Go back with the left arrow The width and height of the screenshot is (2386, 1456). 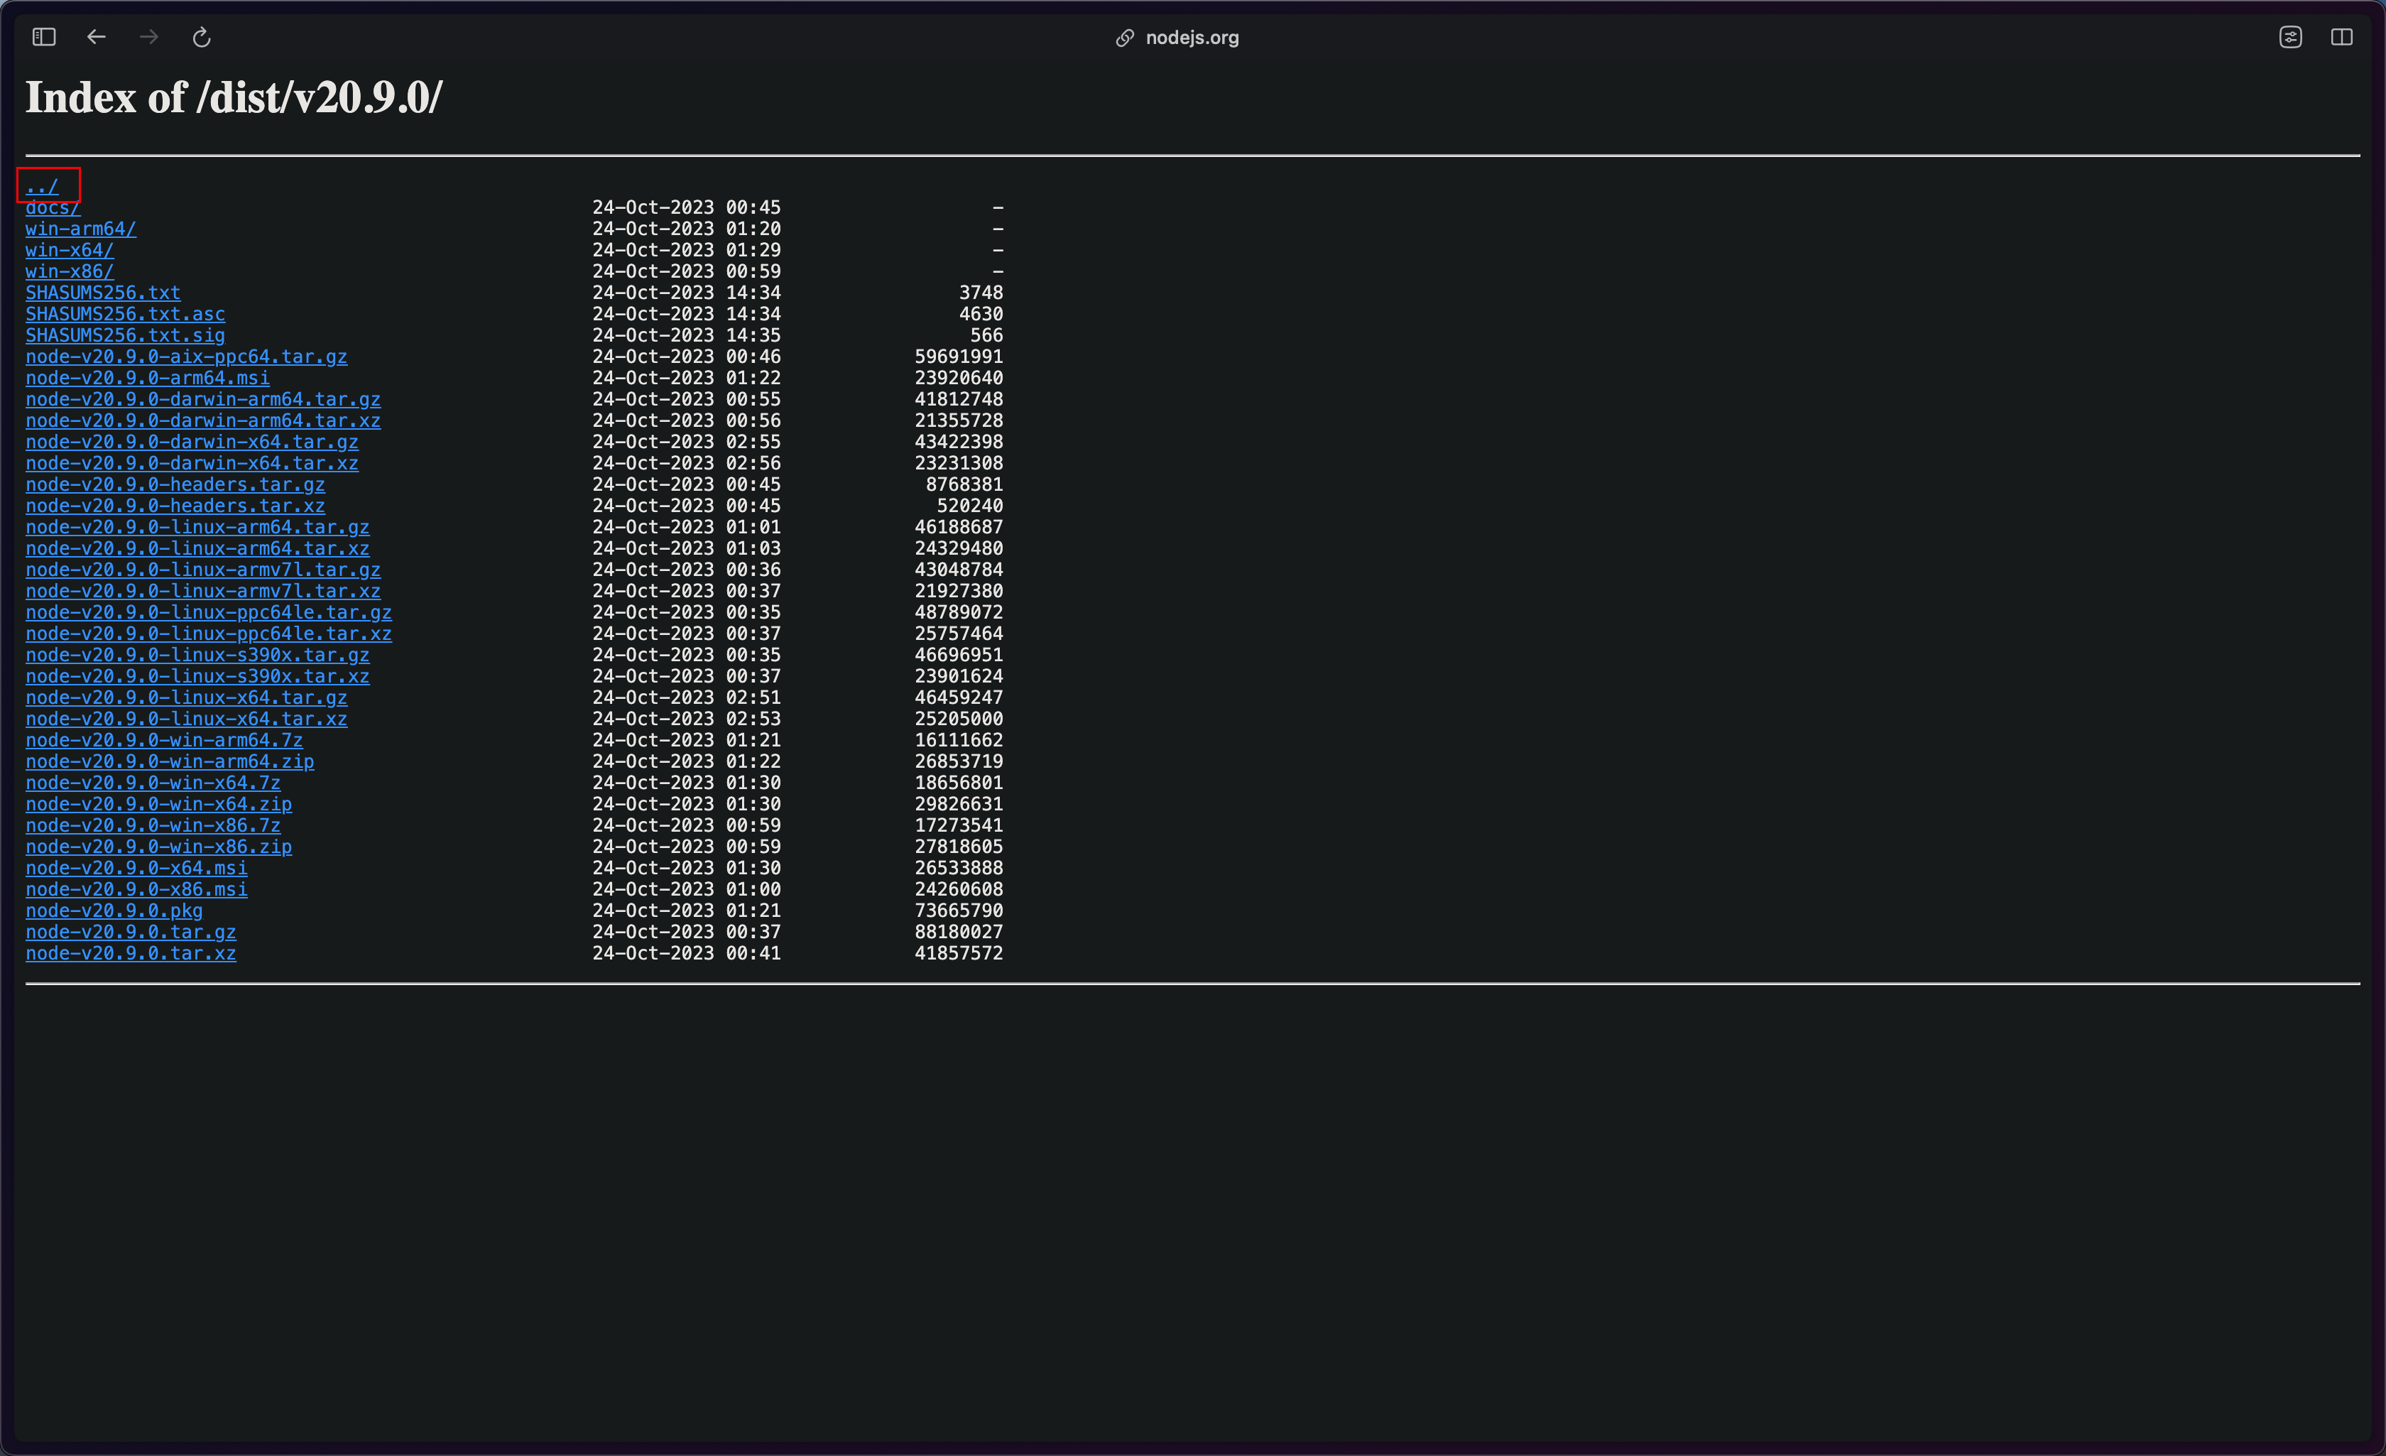pyautogui.click(x=96, y=37)
